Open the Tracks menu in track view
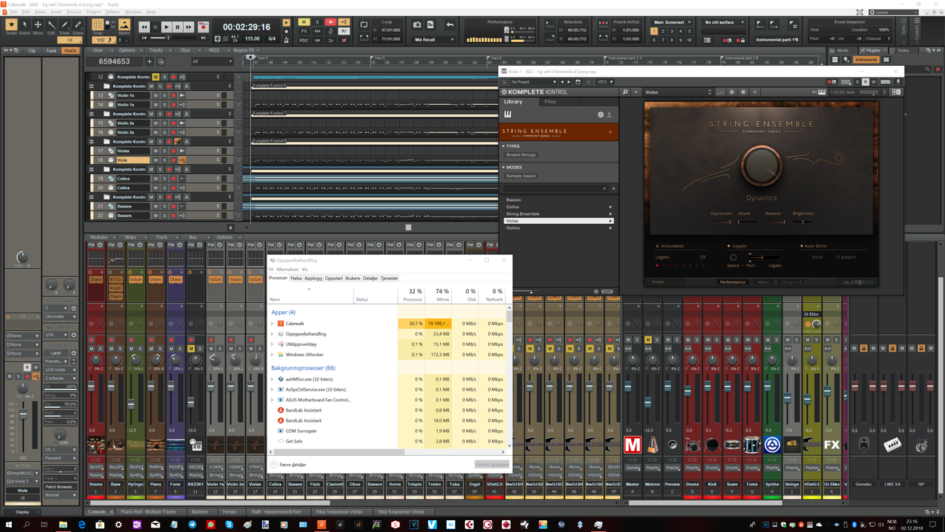 pyautogui.click(x=156, y=50)
